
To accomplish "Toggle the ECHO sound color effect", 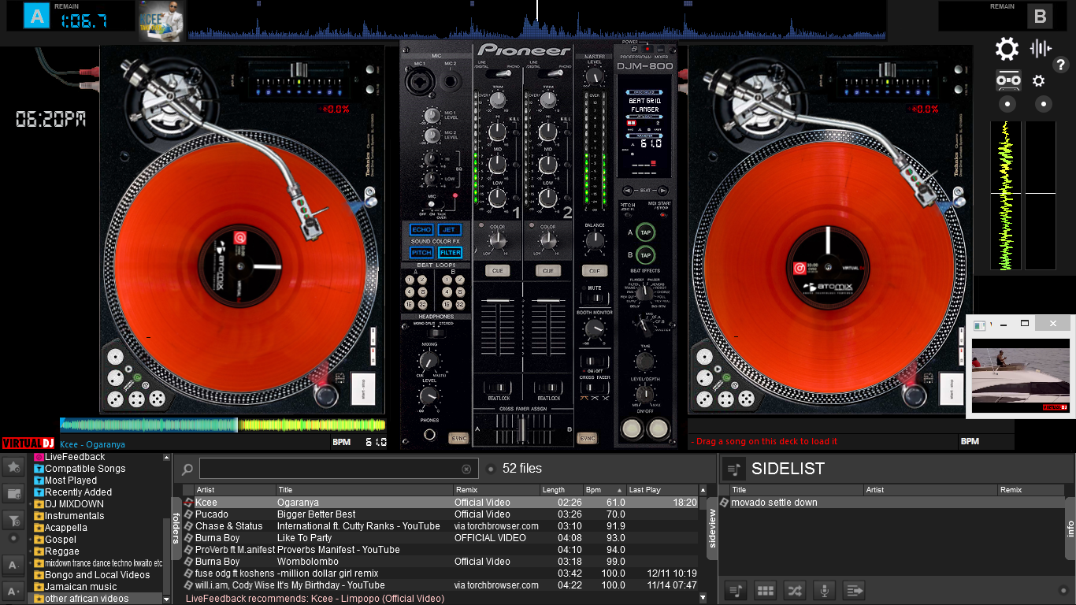I will click(421, 229).
